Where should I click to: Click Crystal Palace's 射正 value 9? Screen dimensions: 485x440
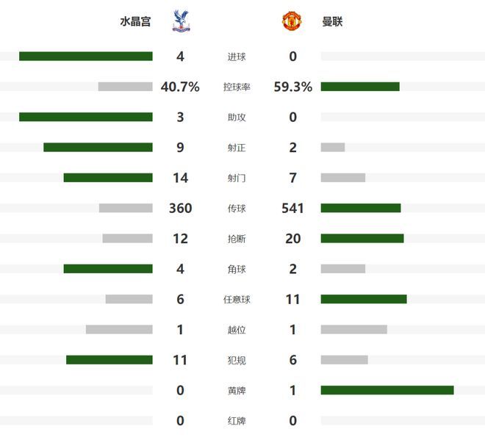[180, 148]
